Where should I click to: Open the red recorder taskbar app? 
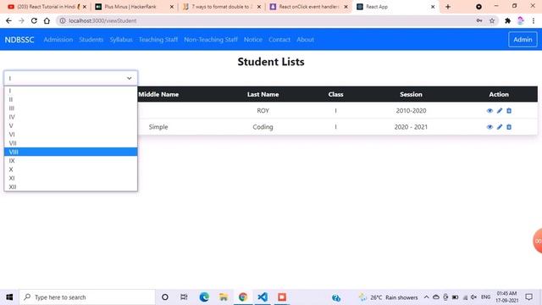point(282,297)
